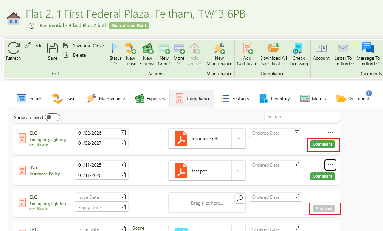
Task: Click the property history clock icon
Action: tap(31, 26)
